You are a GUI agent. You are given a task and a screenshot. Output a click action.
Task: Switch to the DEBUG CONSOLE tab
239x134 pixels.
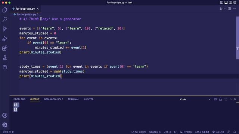53,99
